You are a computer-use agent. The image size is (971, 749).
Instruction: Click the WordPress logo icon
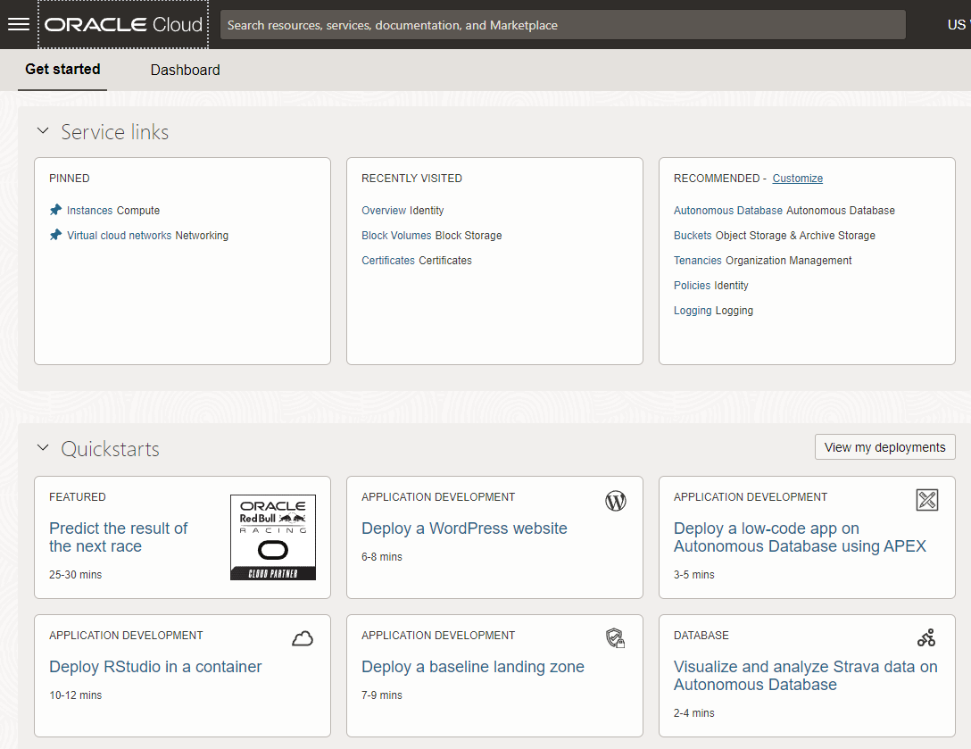(x=616, y=501)
